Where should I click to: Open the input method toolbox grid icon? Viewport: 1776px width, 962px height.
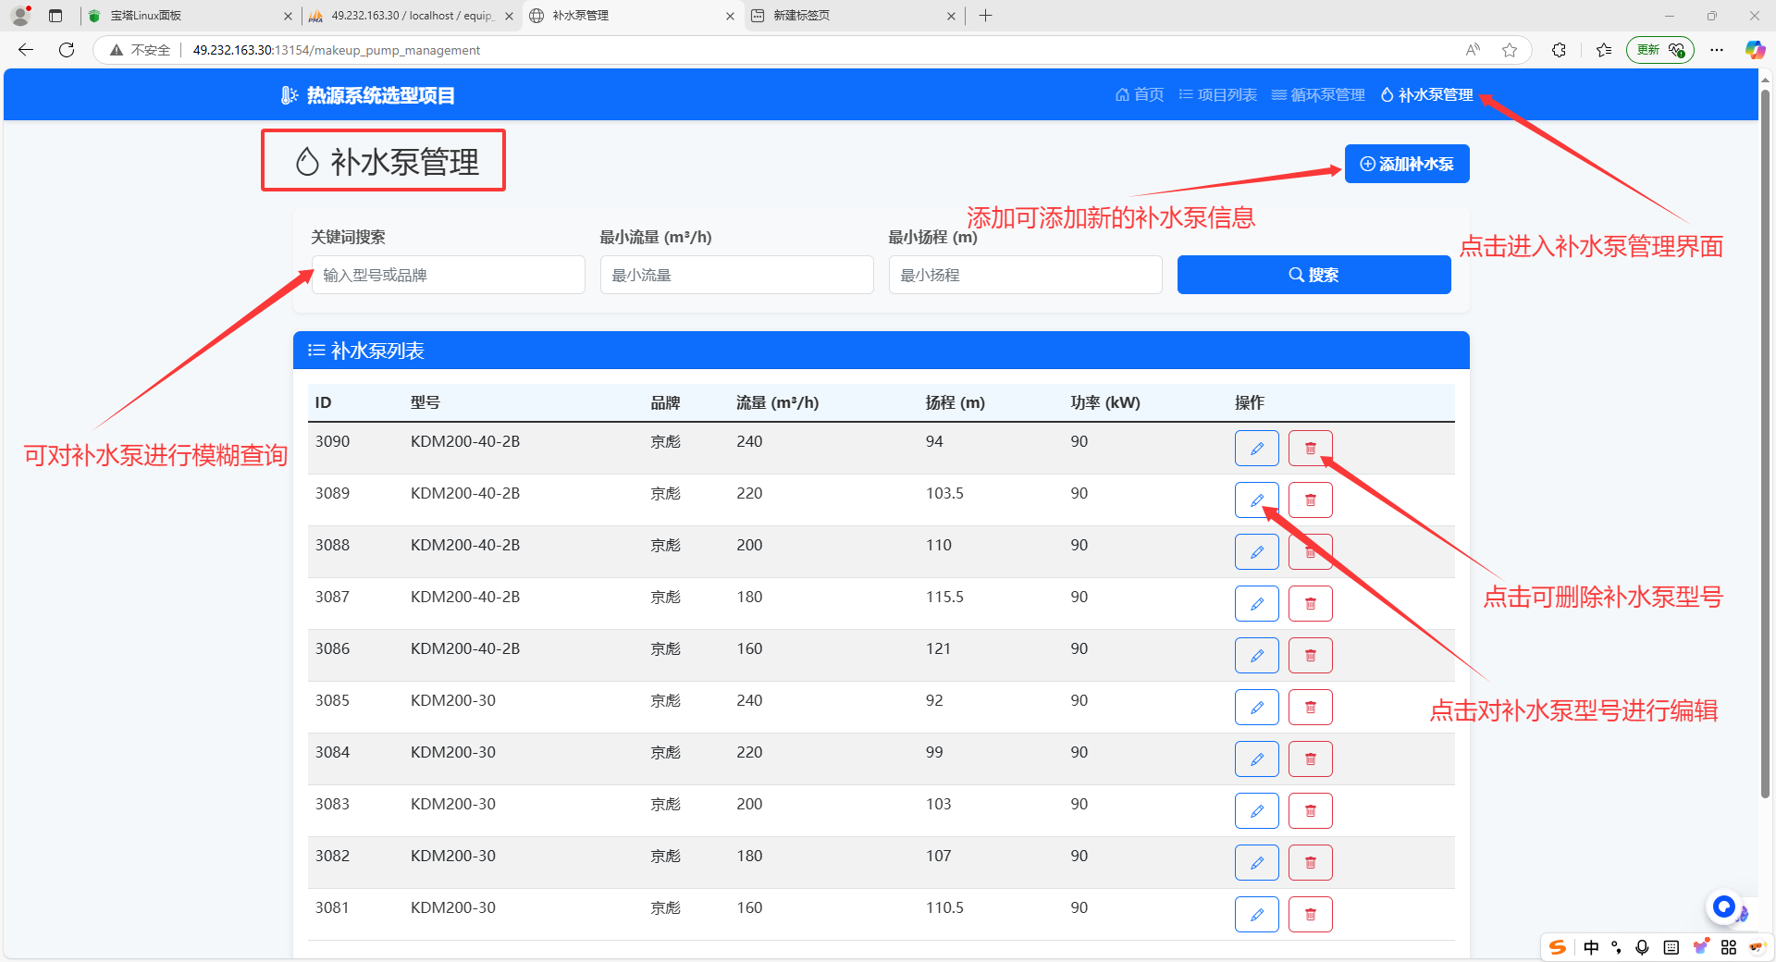pos(1729,947)
